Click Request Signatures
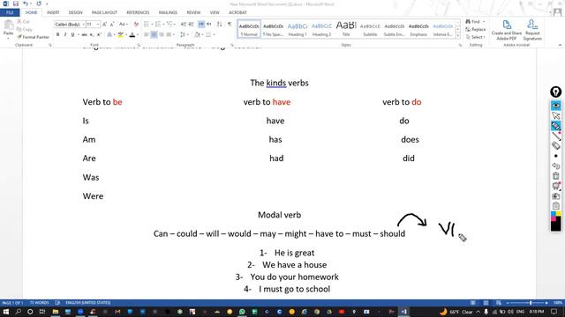This screenshot has height=317, width=565. (x=532, y=30)
